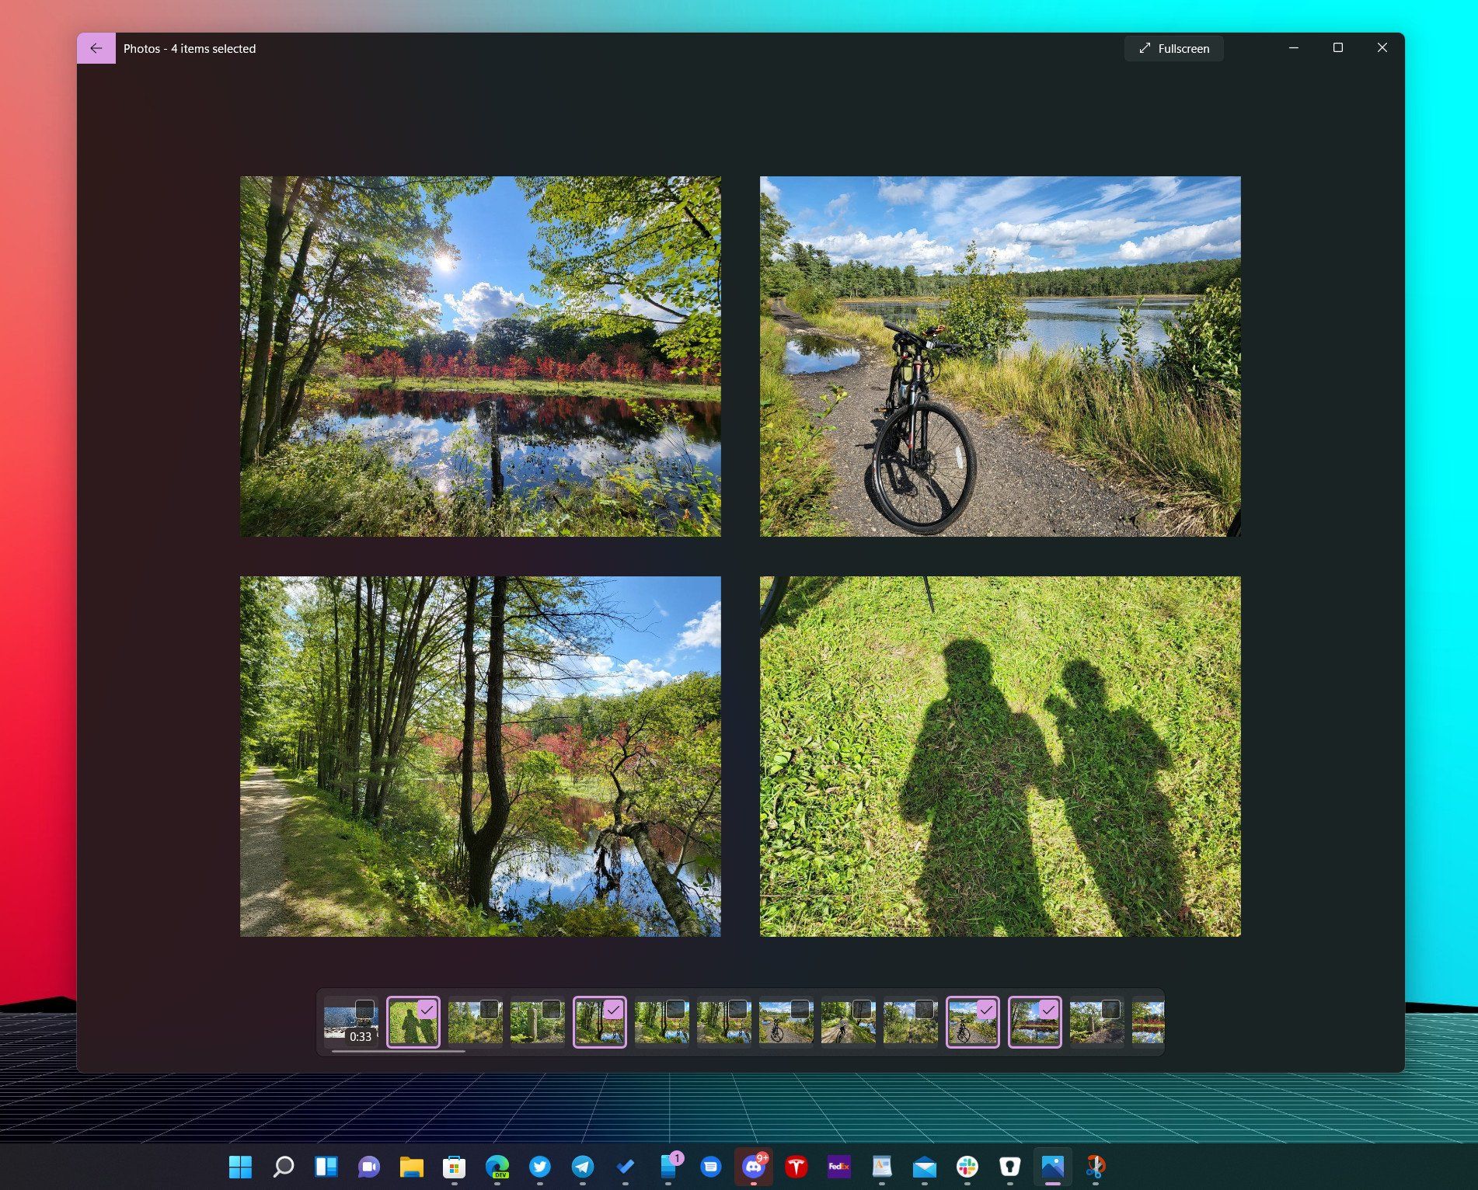Enter Fullscreen mode
Image resolution: width=1478 pixels, height=1190 pixels.
(x=1173, y=48)
